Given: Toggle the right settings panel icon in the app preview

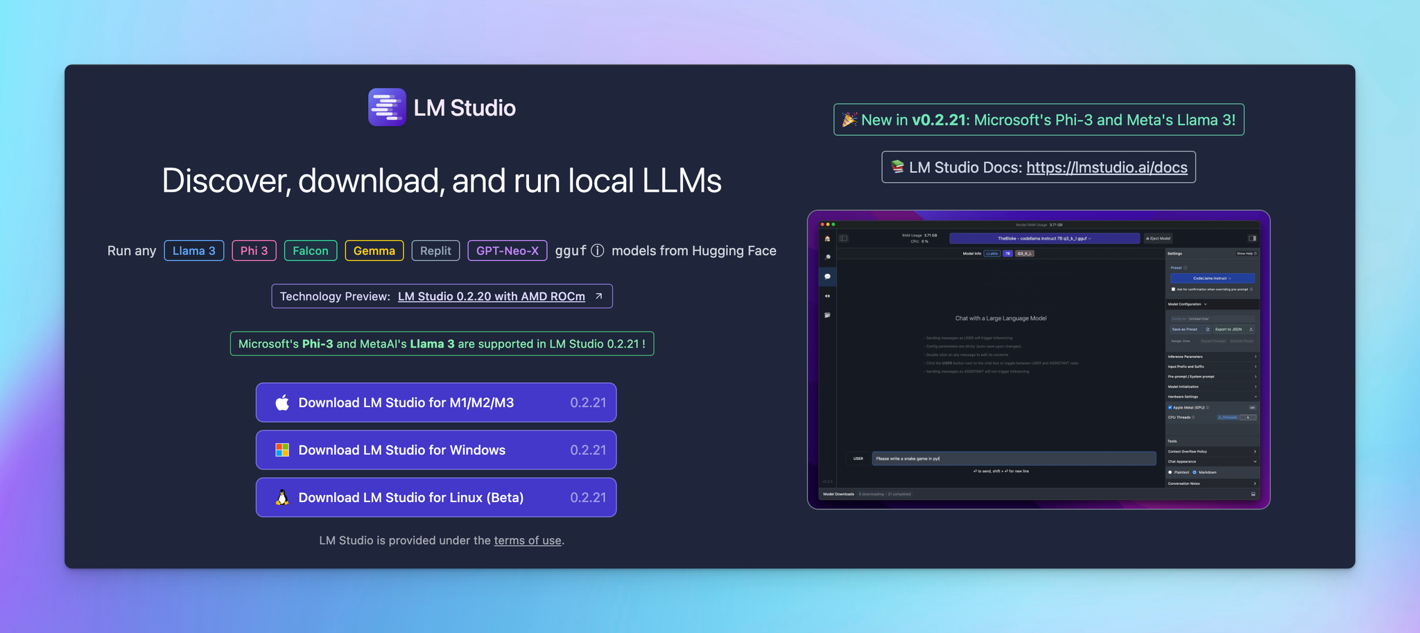Looking at the screenshot, I should pyautogui.click(x=1252, y=238).
